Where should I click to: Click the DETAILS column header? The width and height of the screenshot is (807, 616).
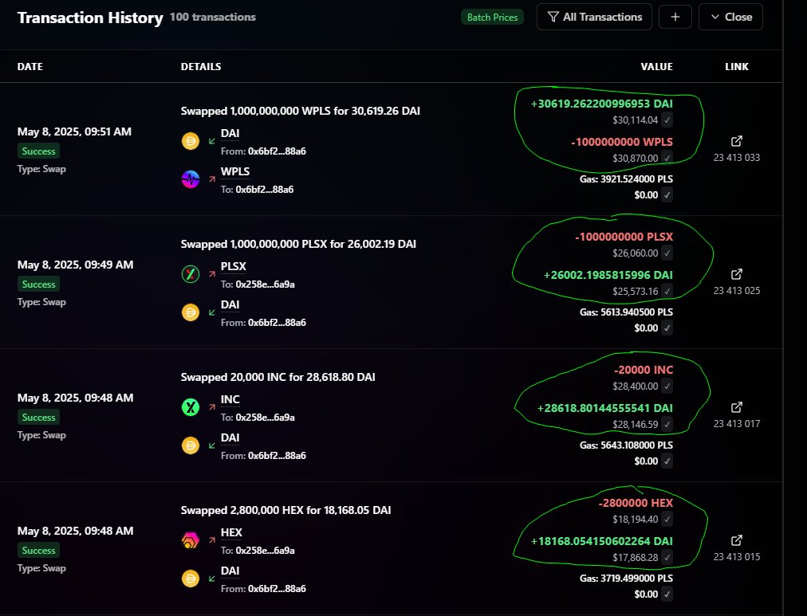point(201,66)
